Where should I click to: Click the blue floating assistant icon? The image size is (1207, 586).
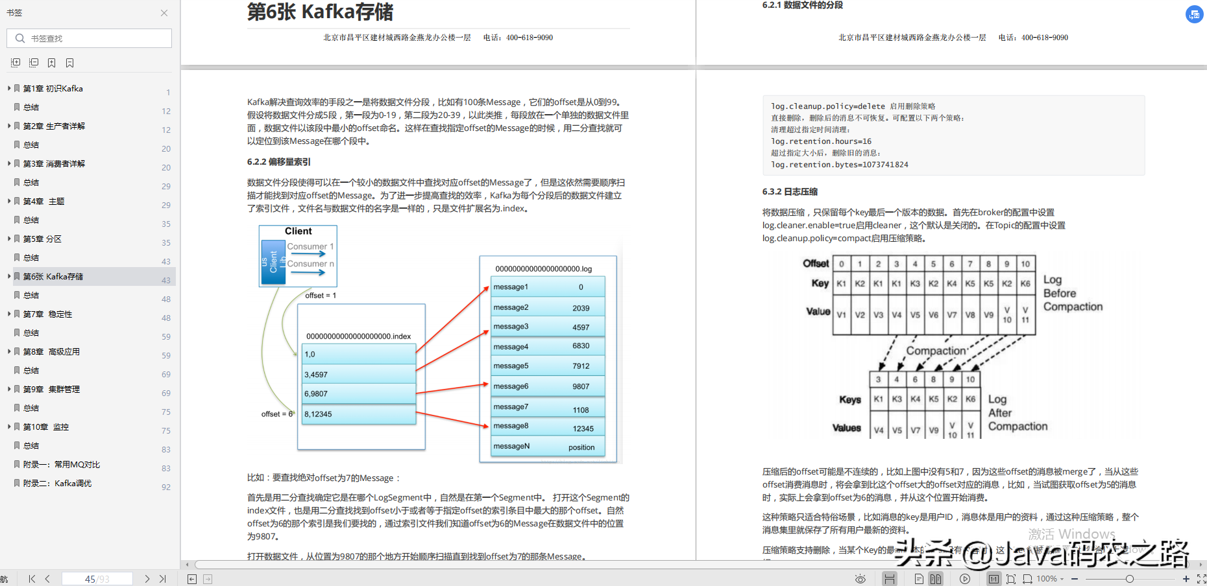(1195, 14)
